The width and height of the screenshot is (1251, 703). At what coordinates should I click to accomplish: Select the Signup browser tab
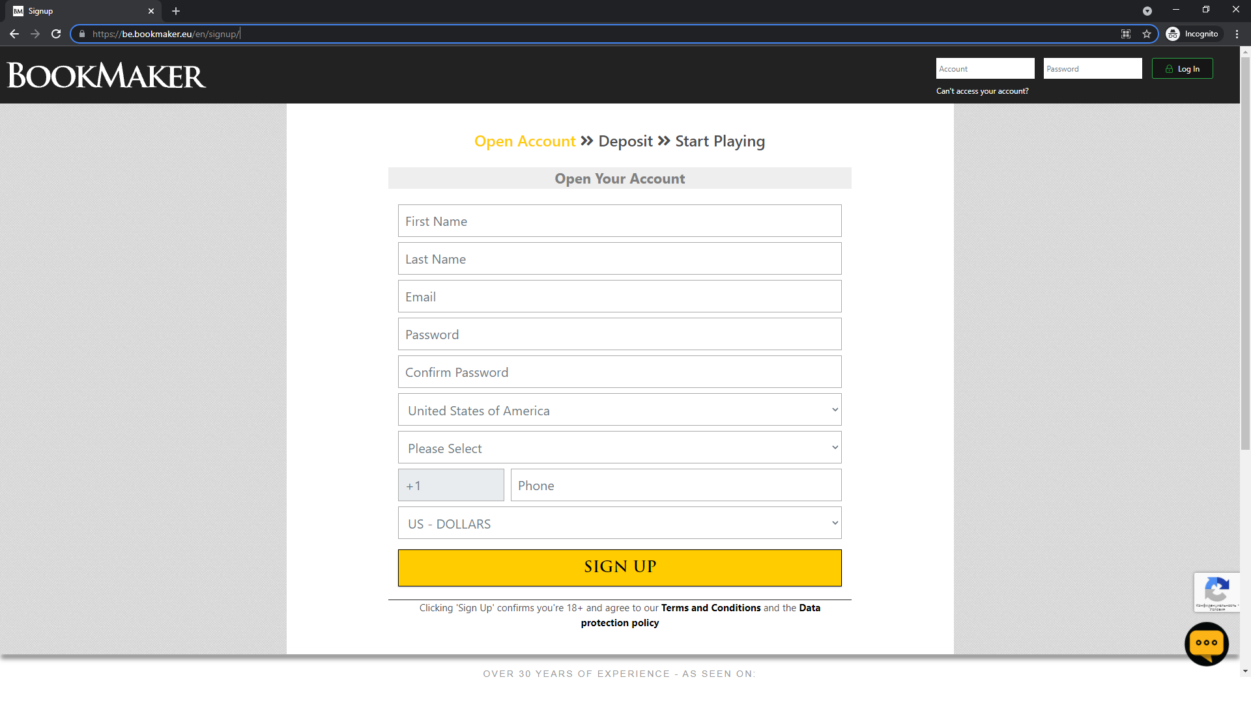pos(85,11)
